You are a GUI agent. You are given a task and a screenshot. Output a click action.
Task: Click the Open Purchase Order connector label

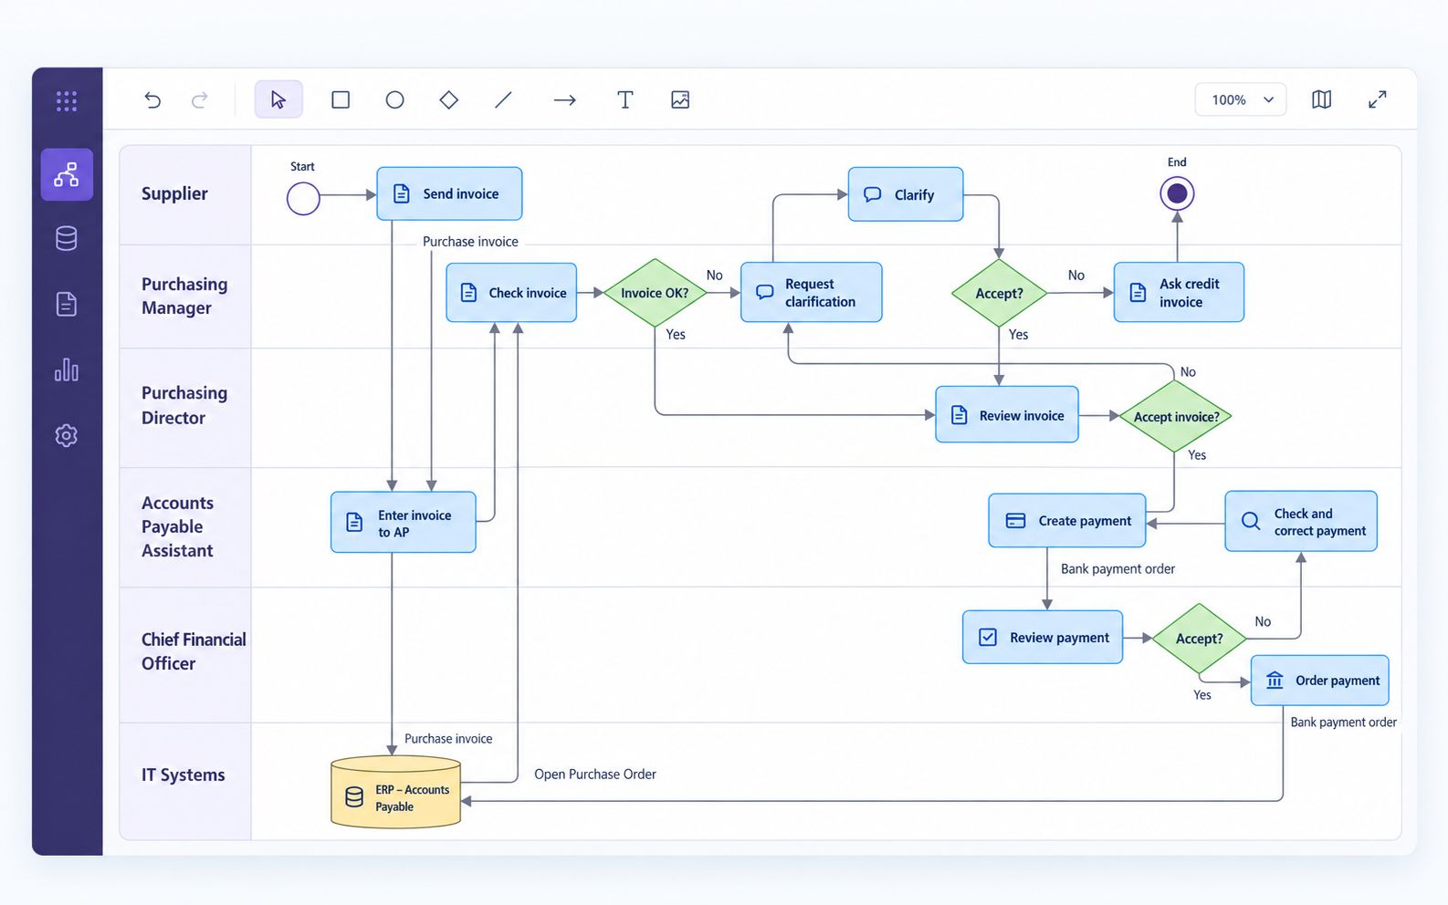point(595,775)
